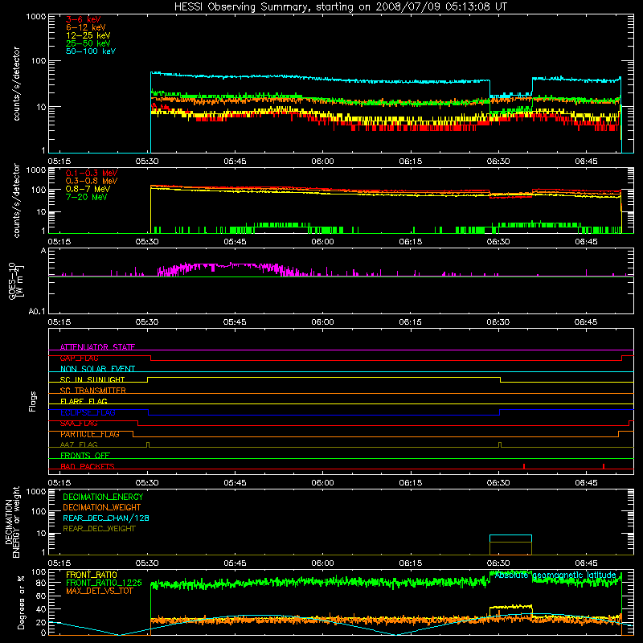This screenshot has height=643, width=643.
Task: Select the 25-50 keV legend label
Action: pos(88,43)
